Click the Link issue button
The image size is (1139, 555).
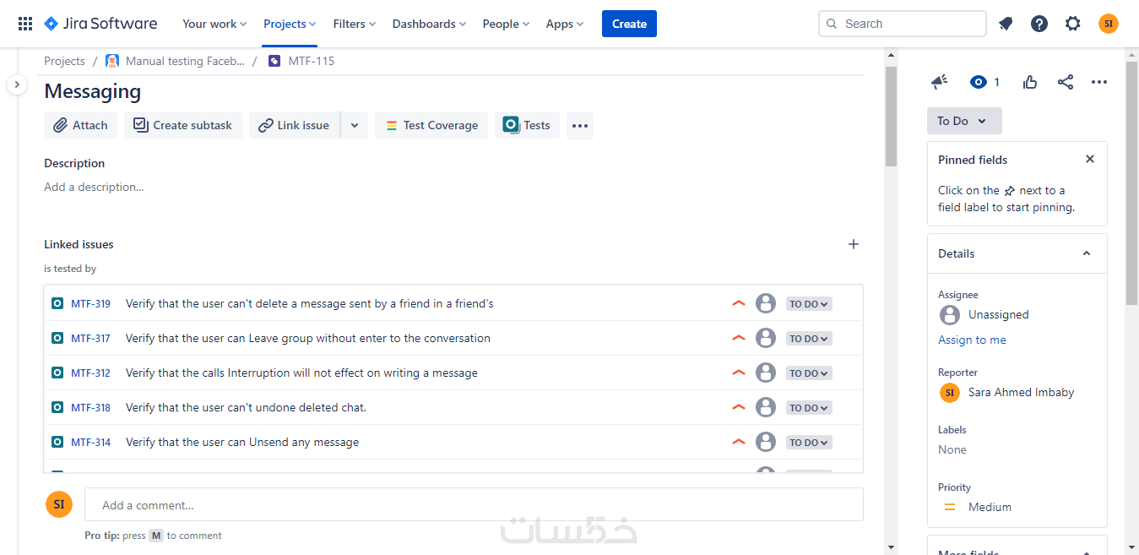point(294,125)
